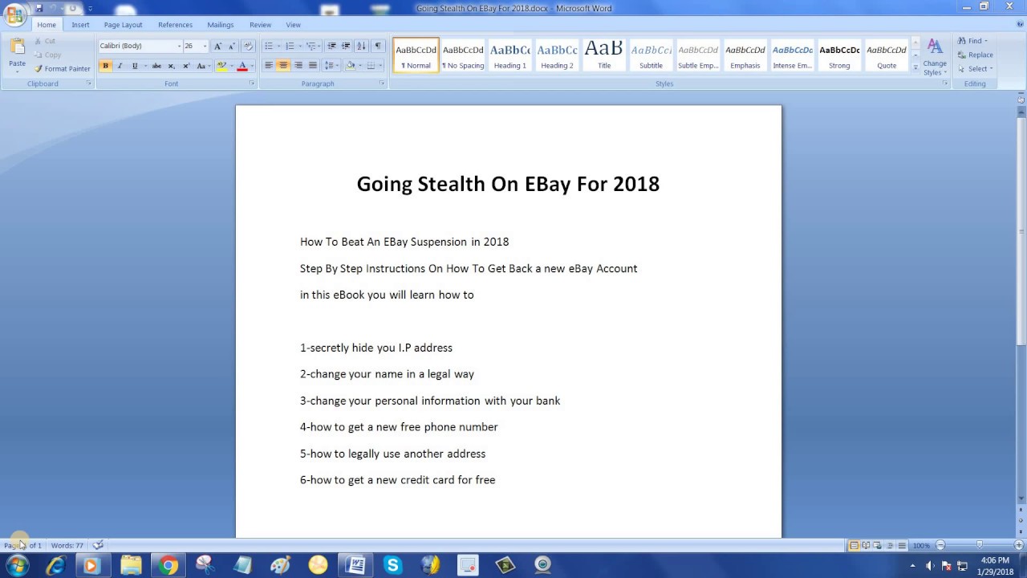Click the Increase Indent icon
The width and height of the screenshot is (1027, 578).
(x=346, y=47)
